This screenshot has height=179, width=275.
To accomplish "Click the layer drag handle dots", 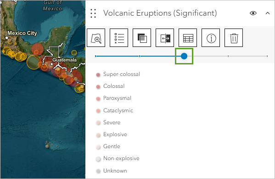I will 93,13.
